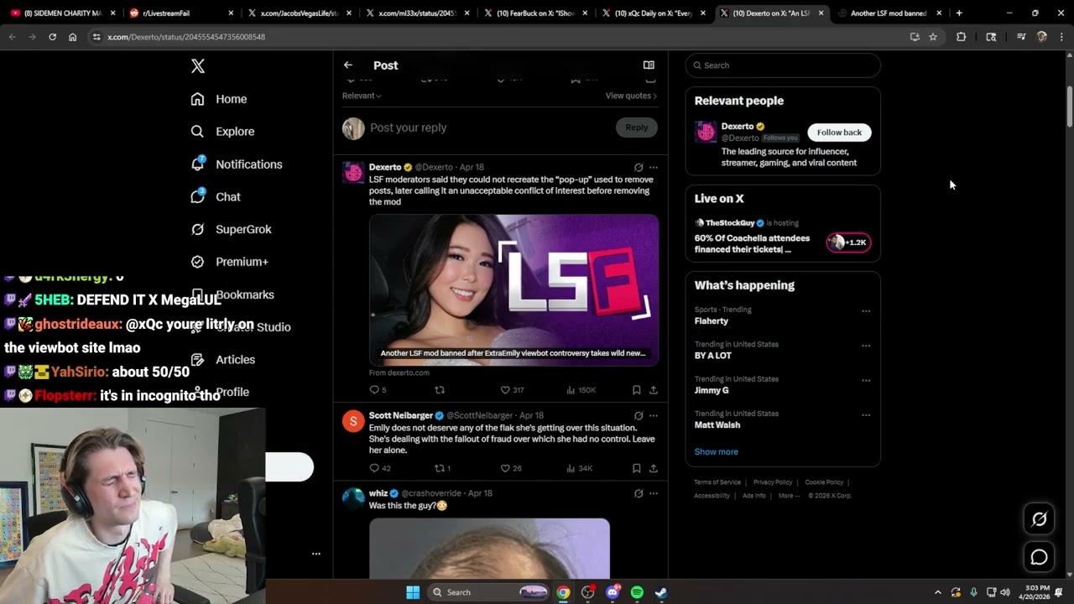Image resolution: width=1074 pixels, height=604 pixels.
Task: Open Articles in X sidebar
Action: 223,360
